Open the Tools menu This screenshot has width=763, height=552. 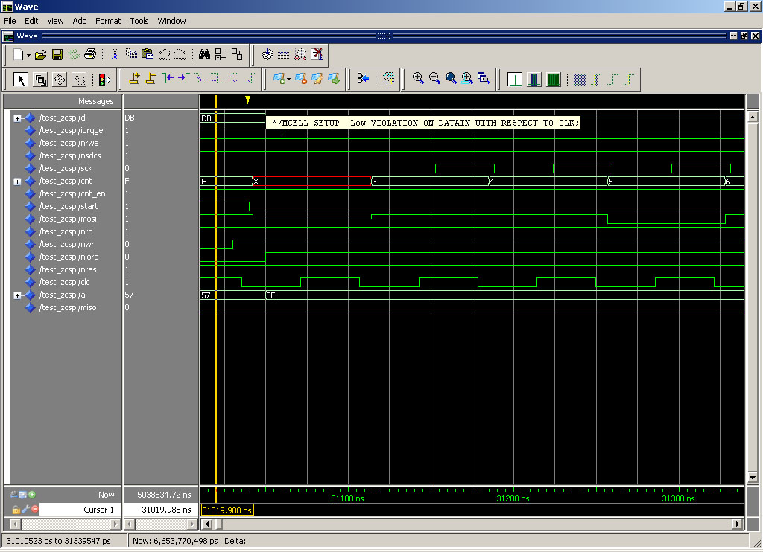[139, 21]
